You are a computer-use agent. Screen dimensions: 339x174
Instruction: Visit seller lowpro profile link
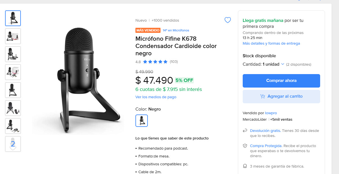[x=271, y=113]
